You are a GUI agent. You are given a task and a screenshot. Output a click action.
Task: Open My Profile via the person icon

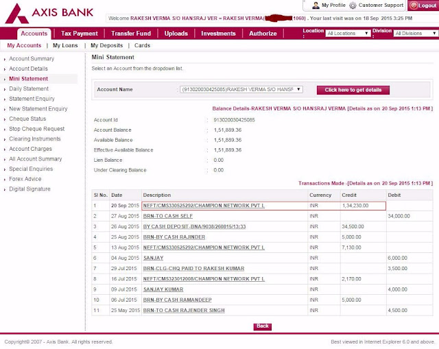[x=316, y=5]
